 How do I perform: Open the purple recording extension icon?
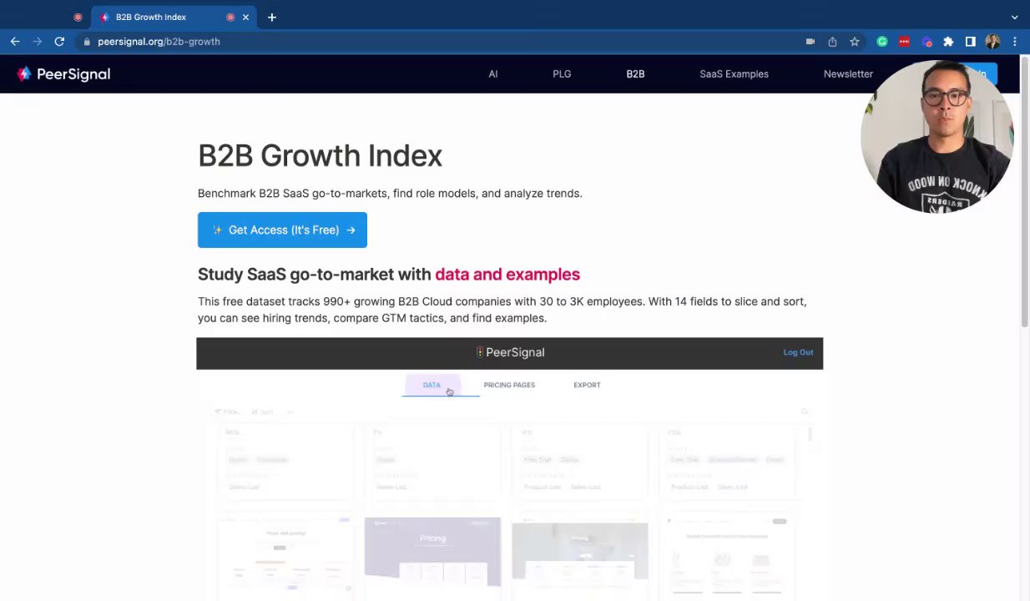(x=926, y=42)
